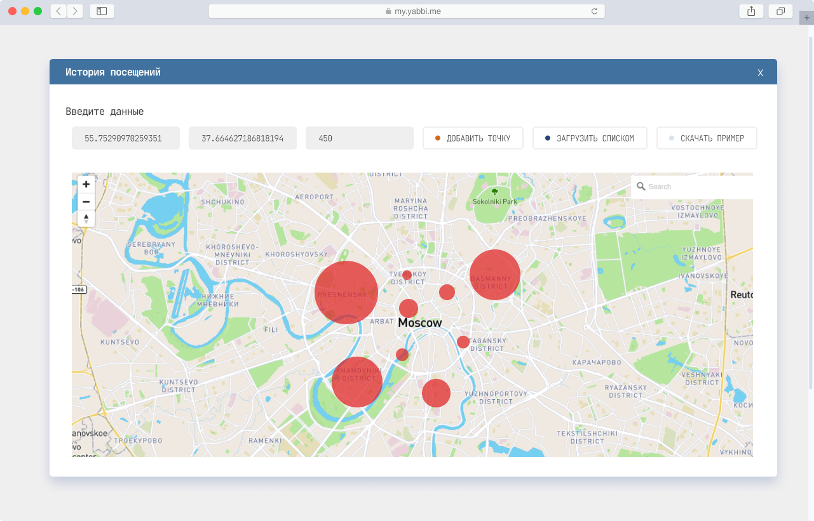The width and height of the screenshot is (814, 521).
Task: Click Скачать пример button
Action: tap(706, 138)
